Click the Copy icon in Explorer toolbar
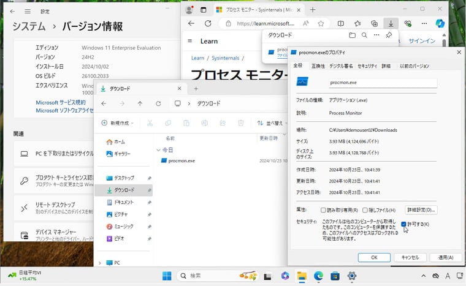Screen dimensions: 466x286 coord(168,123)
